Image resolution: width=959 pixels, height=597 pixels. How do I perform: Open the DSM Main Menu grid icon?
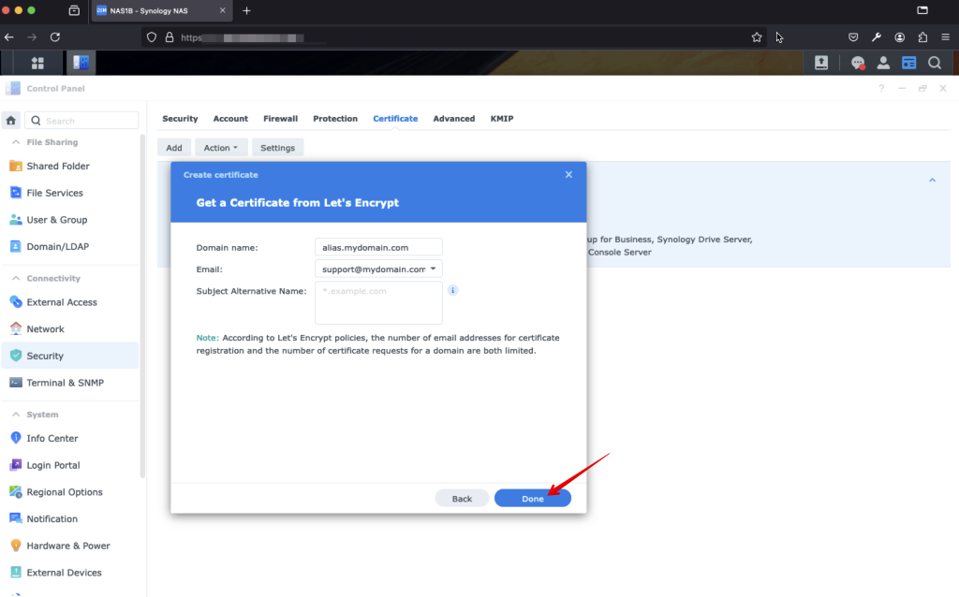pyautogui.click(x=37, y=63)
